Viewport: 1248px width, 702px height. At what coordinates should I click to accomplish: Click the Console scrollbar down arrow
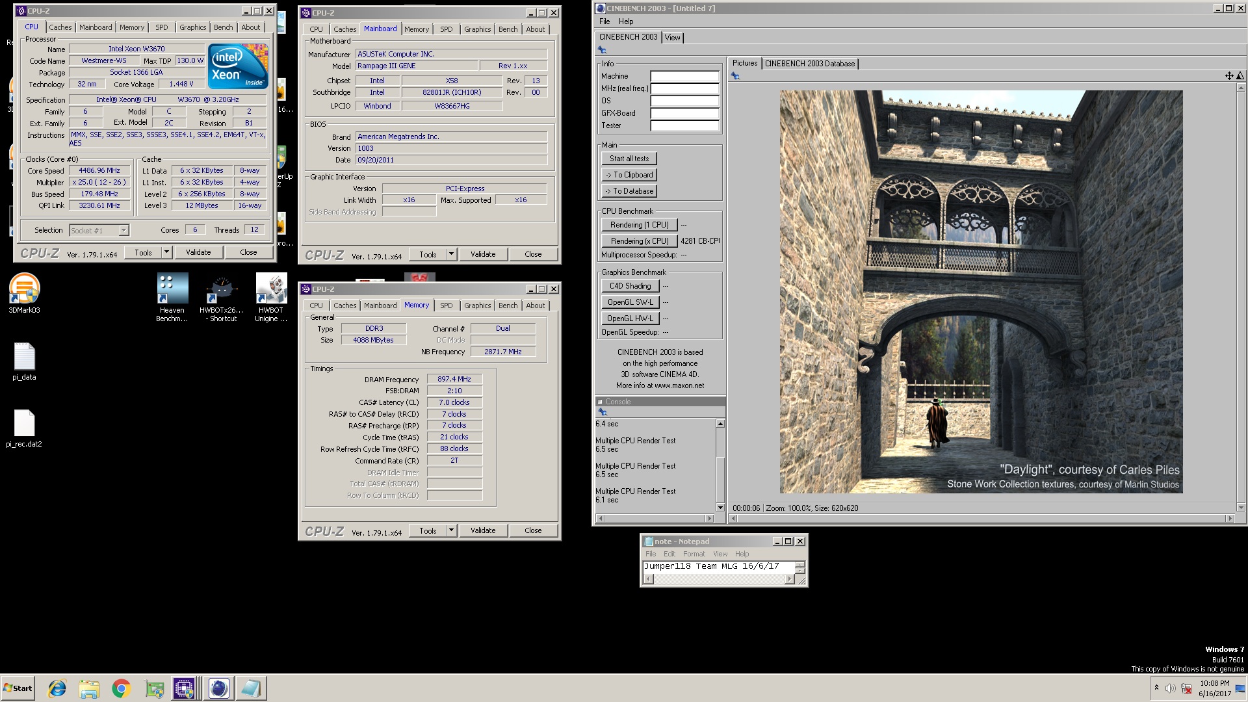[720, 507]
